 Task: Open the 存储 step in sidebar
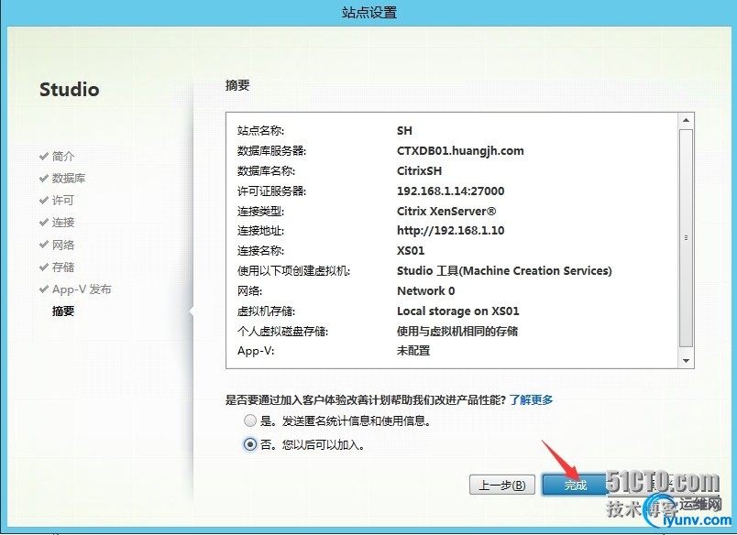pos(63,267)
